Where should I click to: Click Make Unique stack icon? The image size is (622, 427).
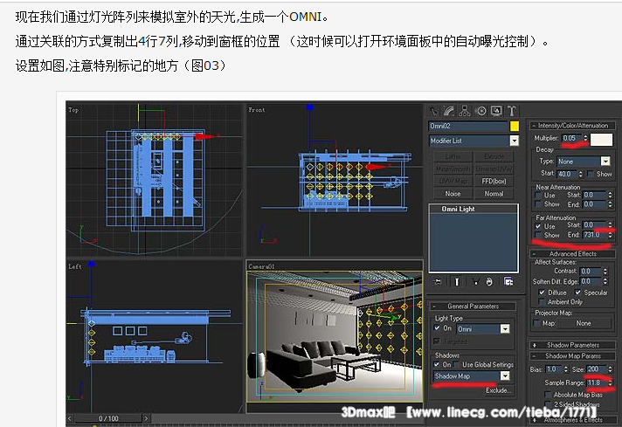[x=475, y=282]
